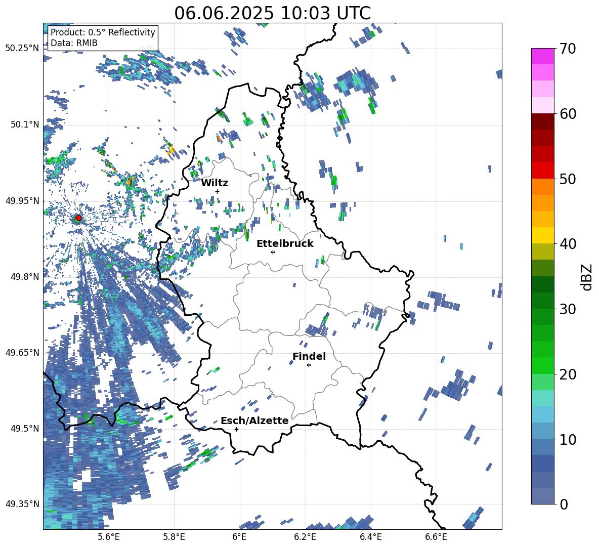599x547 pixels.
Task: Click the bright red swatch just above 50
Action: pos(542,170)
